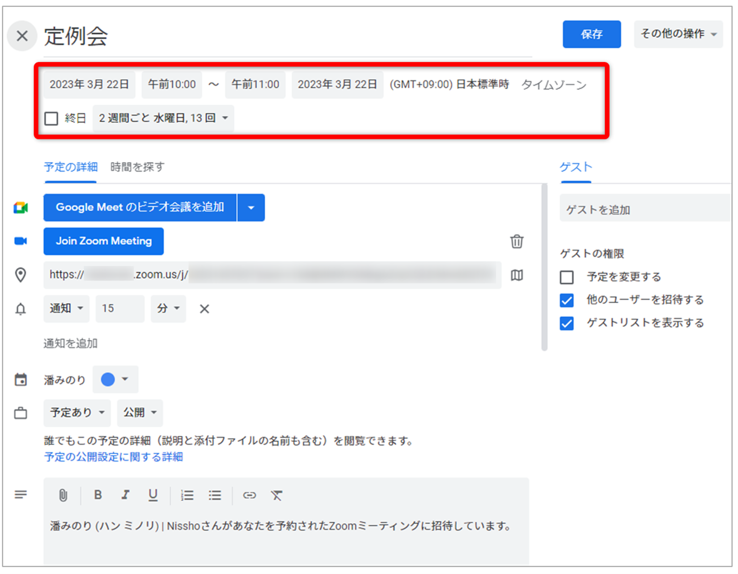Expand the Google Meet options arrow
This screenshot has width=738, height=574.
(251, 208)
